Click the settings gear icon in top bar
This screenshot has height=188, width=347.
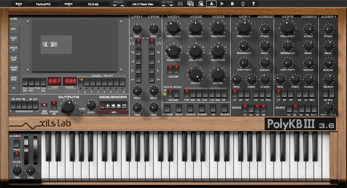[243, 4]
